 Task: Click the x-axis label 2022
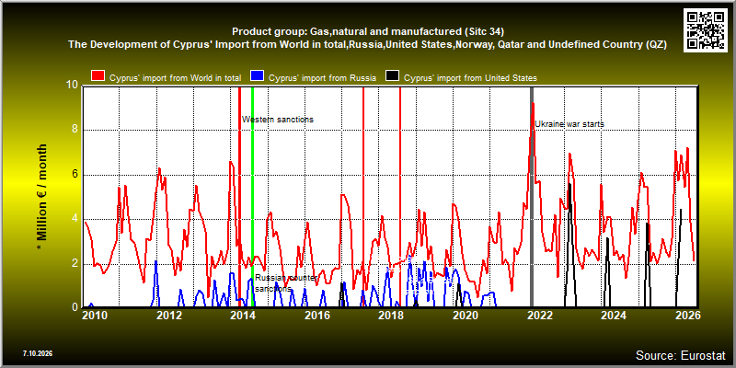[x=539, y=316]
